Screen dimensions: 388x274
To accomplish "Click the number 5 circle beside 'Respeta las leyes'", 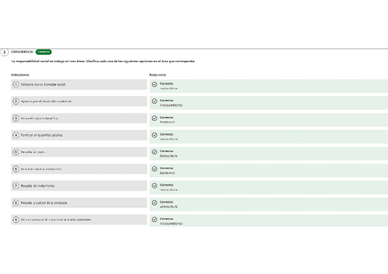I will (16, 152).
